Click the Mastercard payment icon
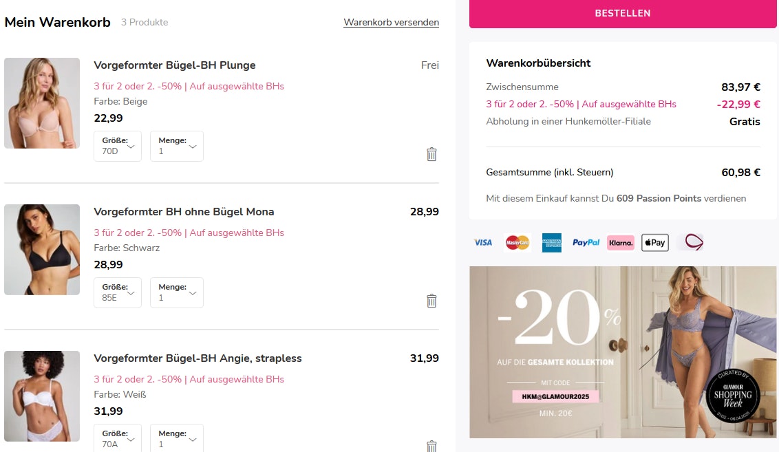The height and width of the screenshot is (452, 779). click(517, 242)
